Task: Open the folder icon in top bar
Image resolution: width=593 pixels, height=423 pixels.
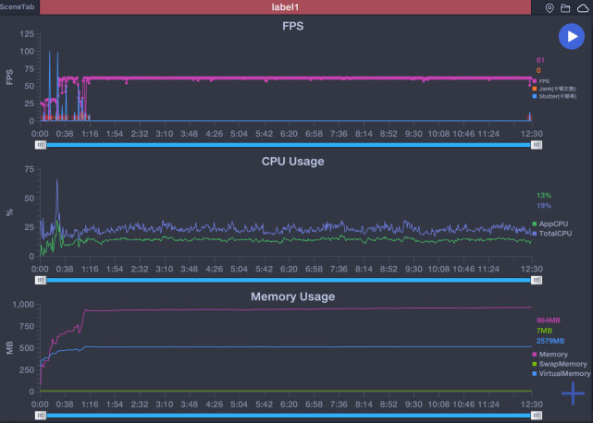Action: pos(565,8)
